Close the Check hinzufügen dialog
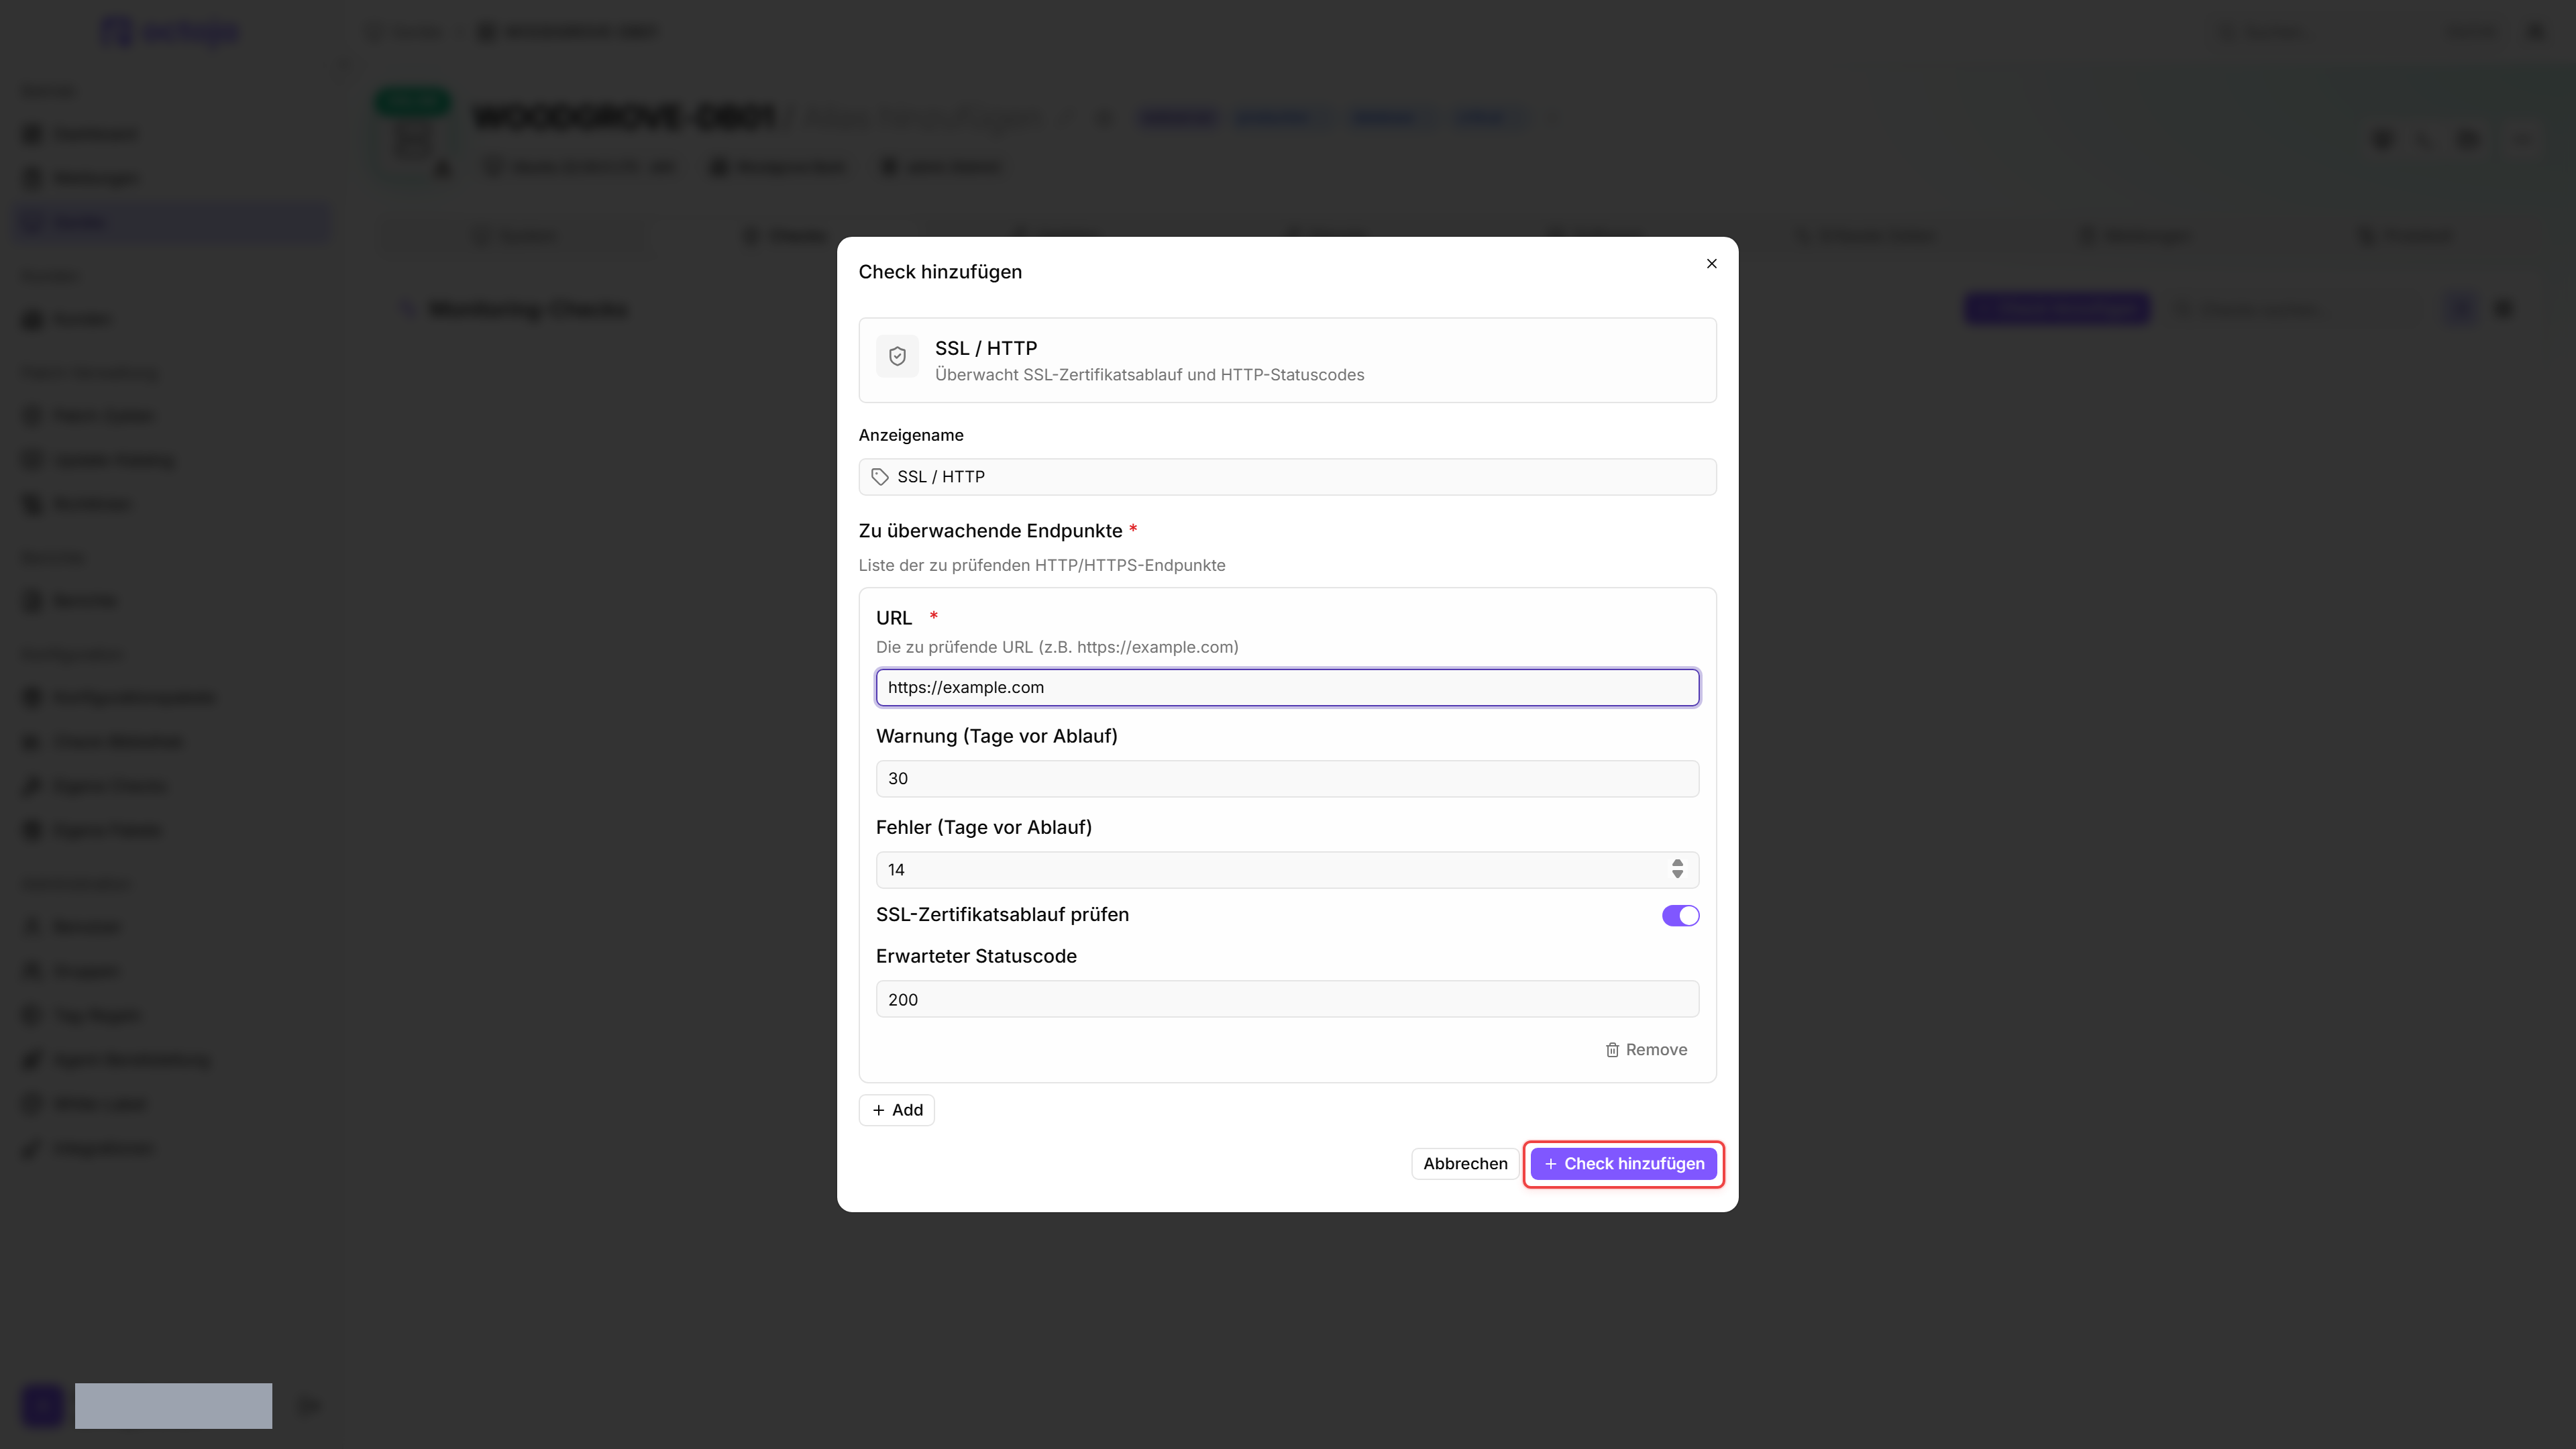 pyautogui.click(x=1711, y=264)
